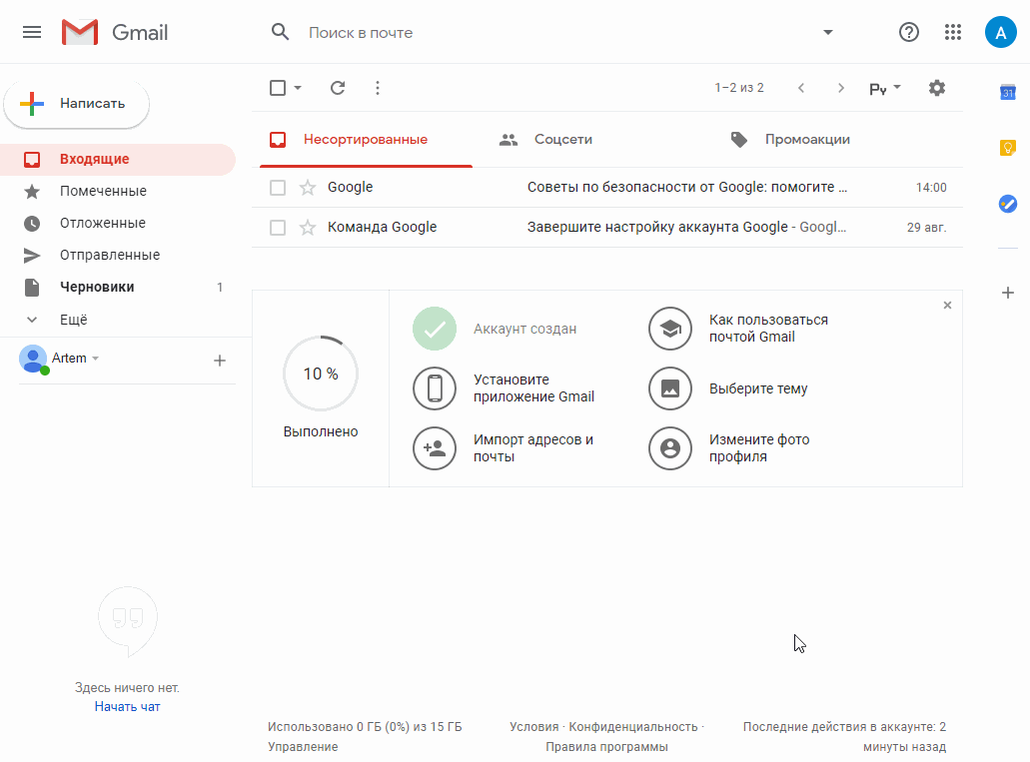Click the Измените фото профиля icon

point(670,448)
